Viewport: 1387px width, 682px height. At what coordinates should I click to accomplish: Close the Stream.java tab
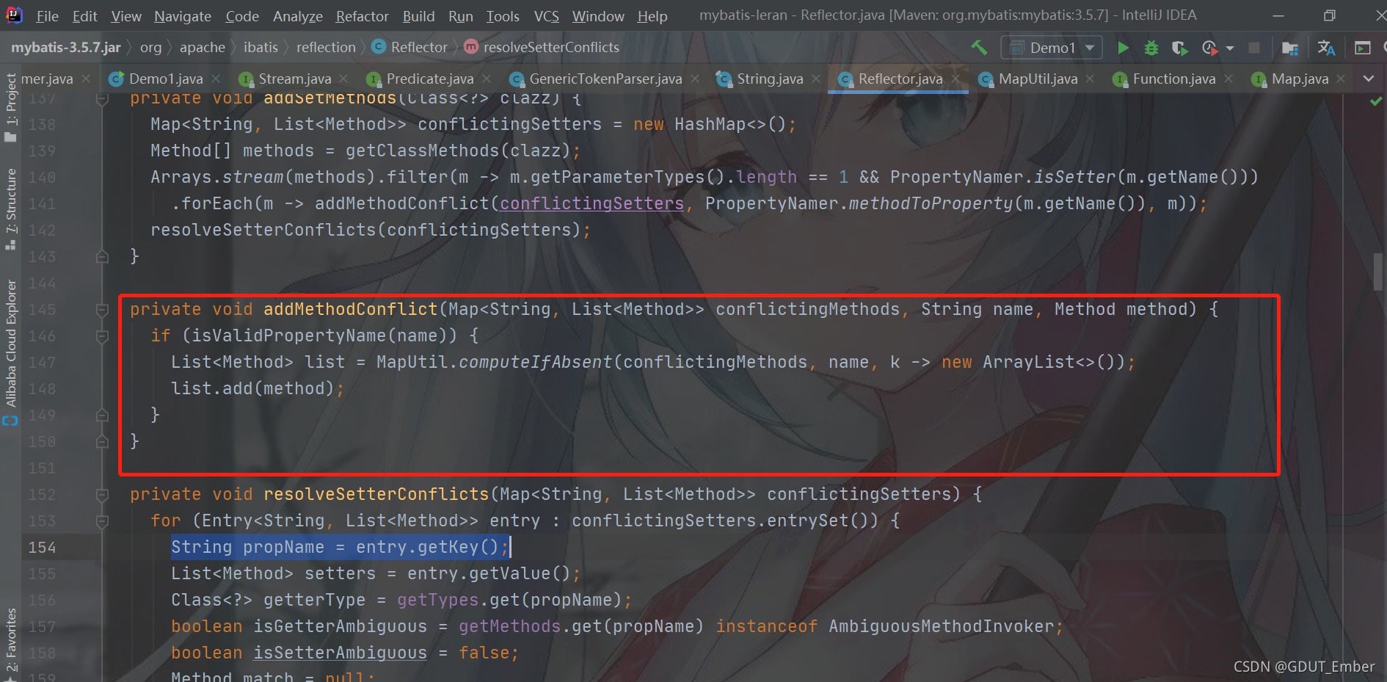click(343, 79)
